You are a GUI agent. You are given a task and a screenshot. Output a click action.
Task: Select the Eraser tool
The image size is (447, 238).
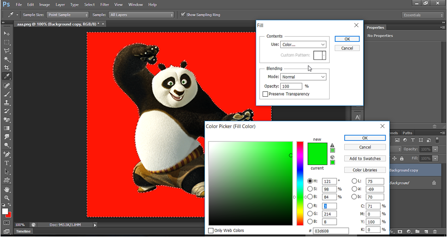7,120
